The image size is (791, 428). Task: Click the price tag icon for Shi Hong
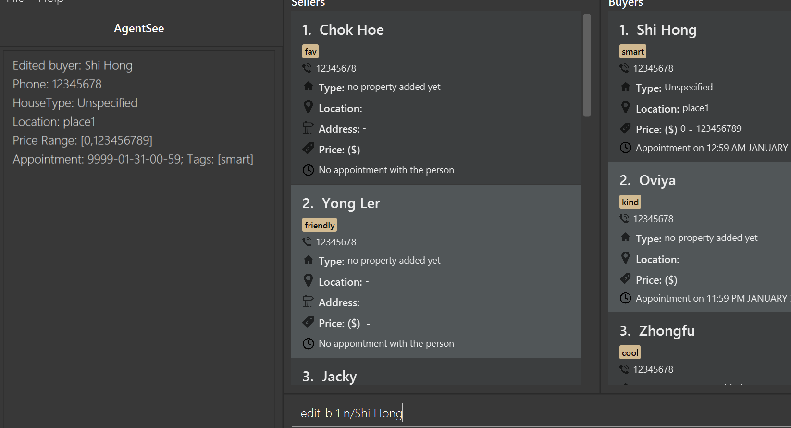625,128
